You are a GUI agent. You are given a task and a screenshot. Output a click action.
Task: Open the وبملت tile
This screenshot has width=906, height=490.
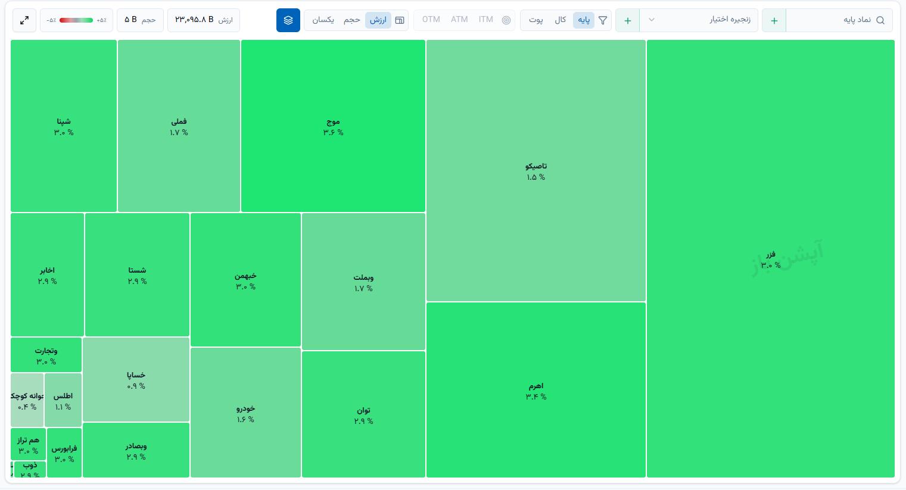point(363,282)
